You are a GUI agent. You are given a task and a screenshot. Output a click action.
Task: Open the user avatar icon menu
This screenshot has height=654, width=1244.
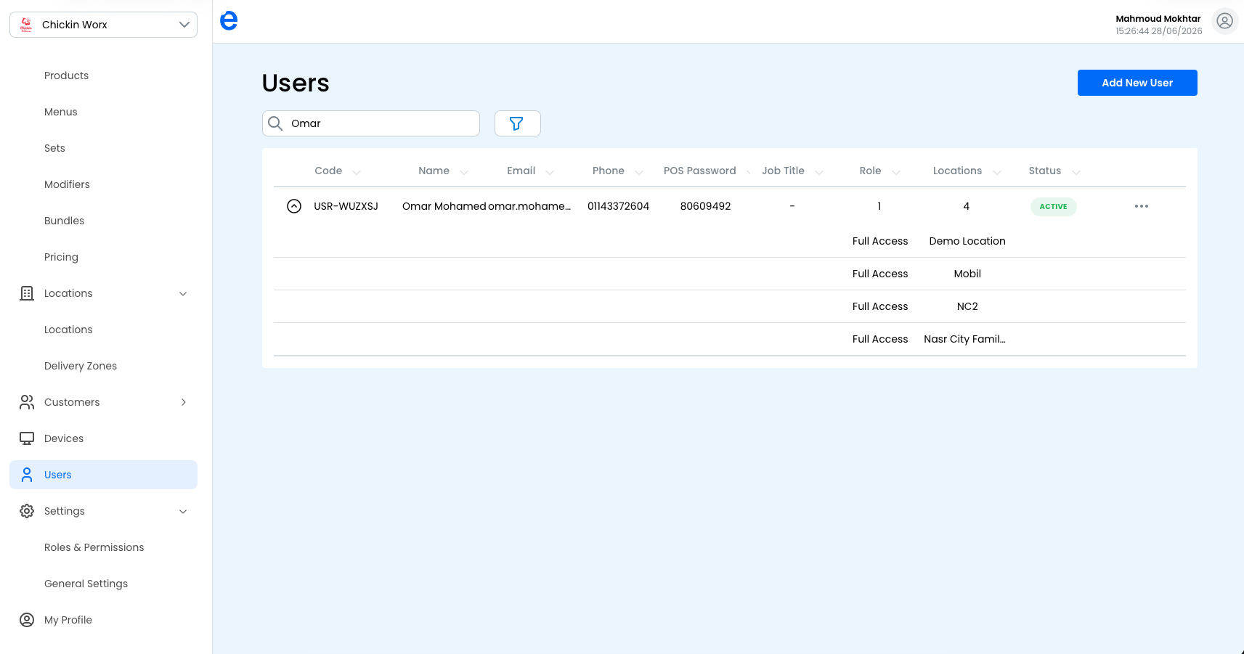1224,21
